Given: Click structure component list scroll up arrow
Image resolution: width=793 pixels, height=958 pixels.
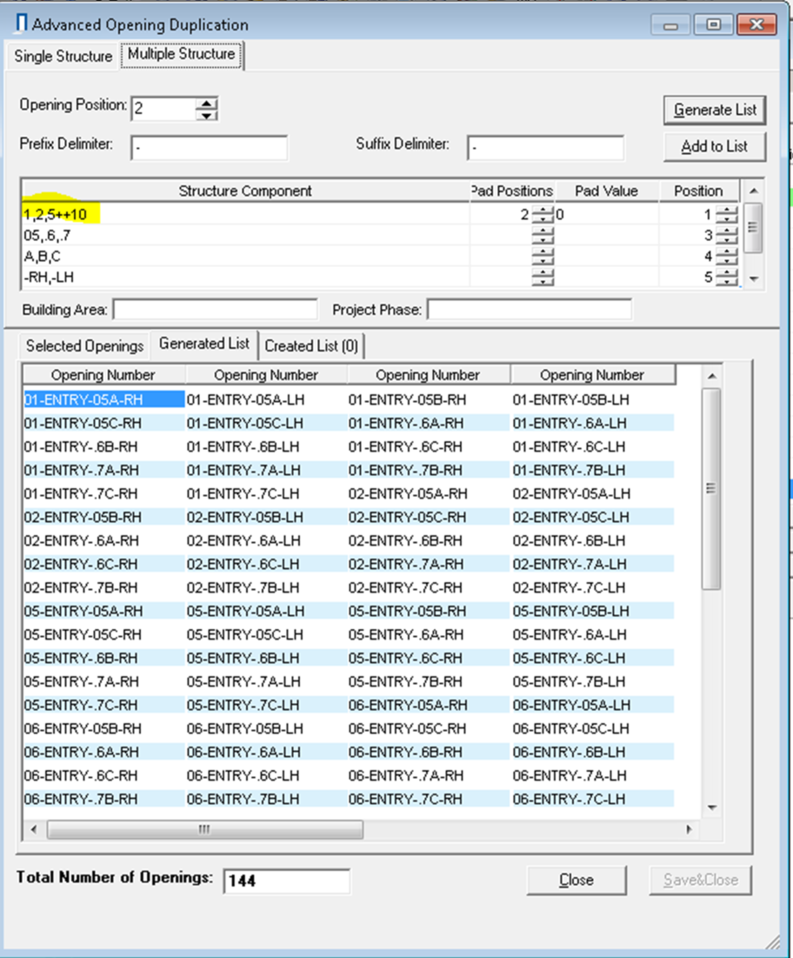Looking at the screenshot, I should (754, 191).
